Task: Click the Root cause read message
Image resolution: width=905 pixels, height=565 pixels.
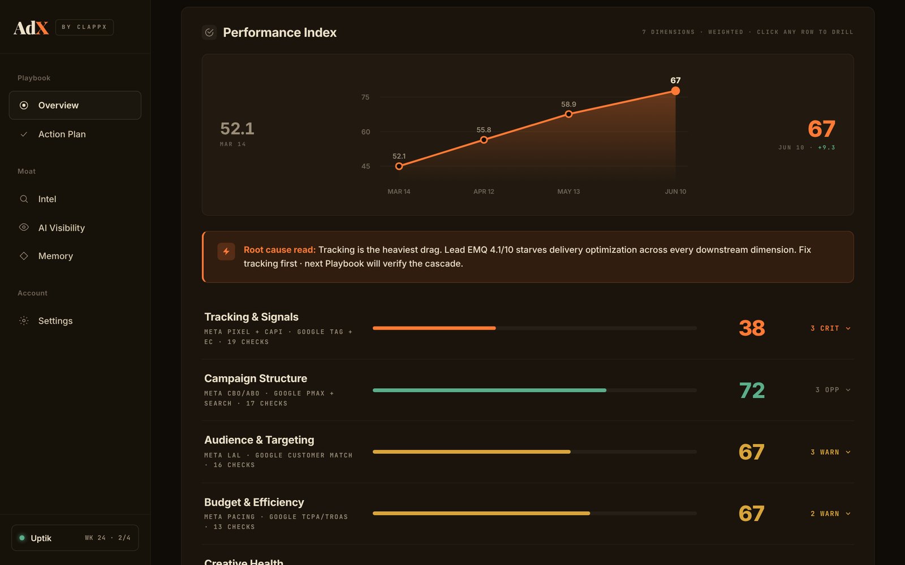Action: click(528, 257)
